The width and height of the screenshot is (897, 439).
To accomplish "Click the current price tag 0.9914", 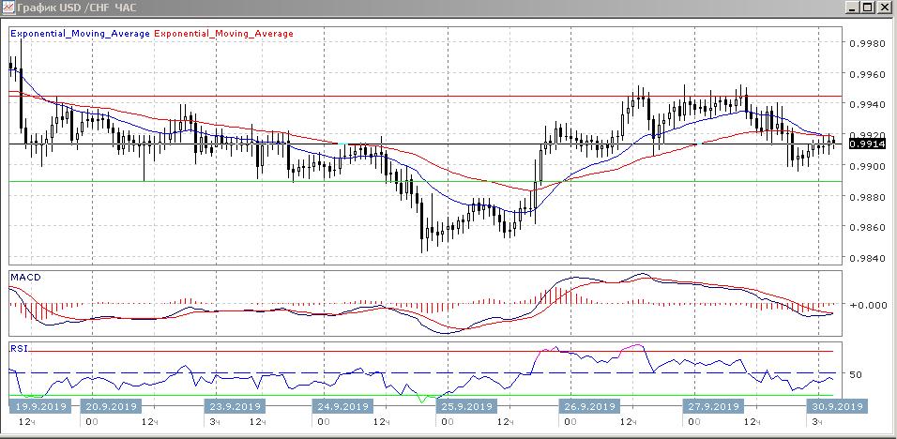I will coord(863,144).
